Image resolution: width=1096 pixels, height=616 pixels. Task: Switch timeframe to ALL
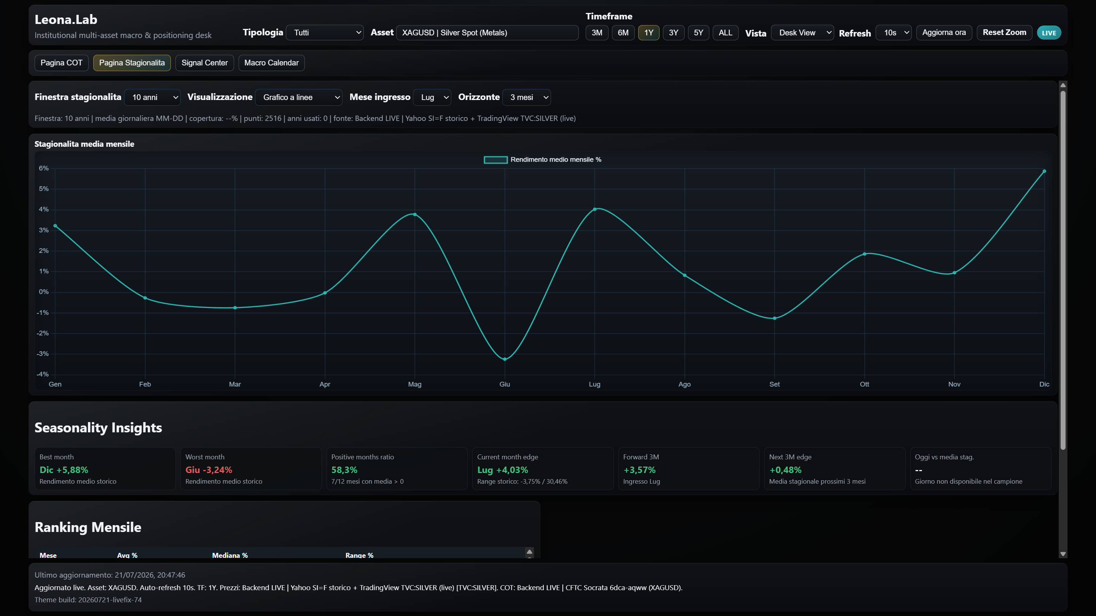[x=725, y=33]
